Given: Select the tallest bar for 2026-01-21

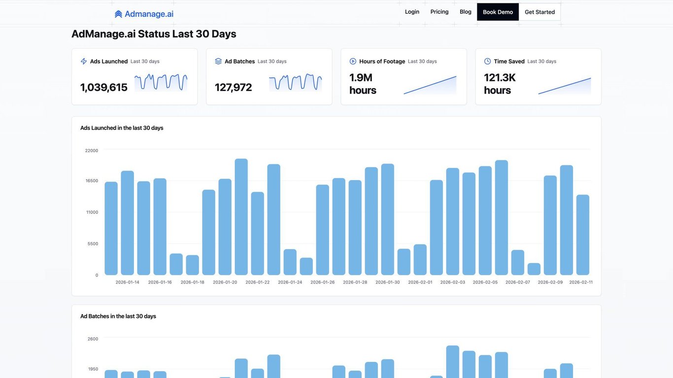Looking at the screenshot, I should point(241,217).
